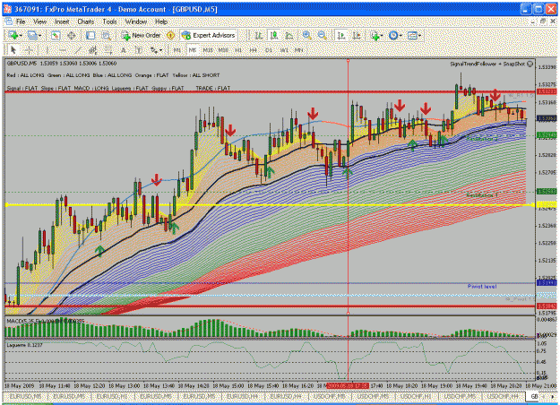Select the Trendline drawing tool
This screenshot has height=405, width=560.
pos(77,50)
